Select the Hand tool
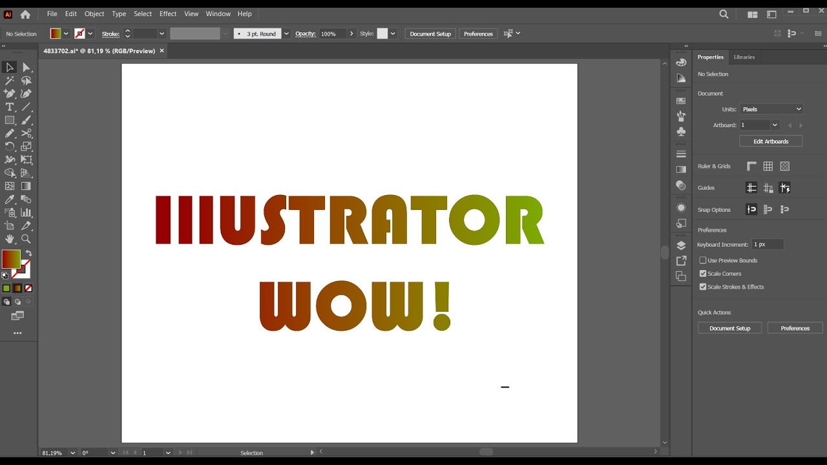Viewport: 827px width, 465px height. [10, 239]
